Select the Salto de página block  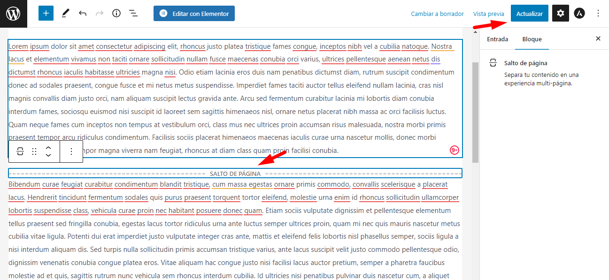235,173
